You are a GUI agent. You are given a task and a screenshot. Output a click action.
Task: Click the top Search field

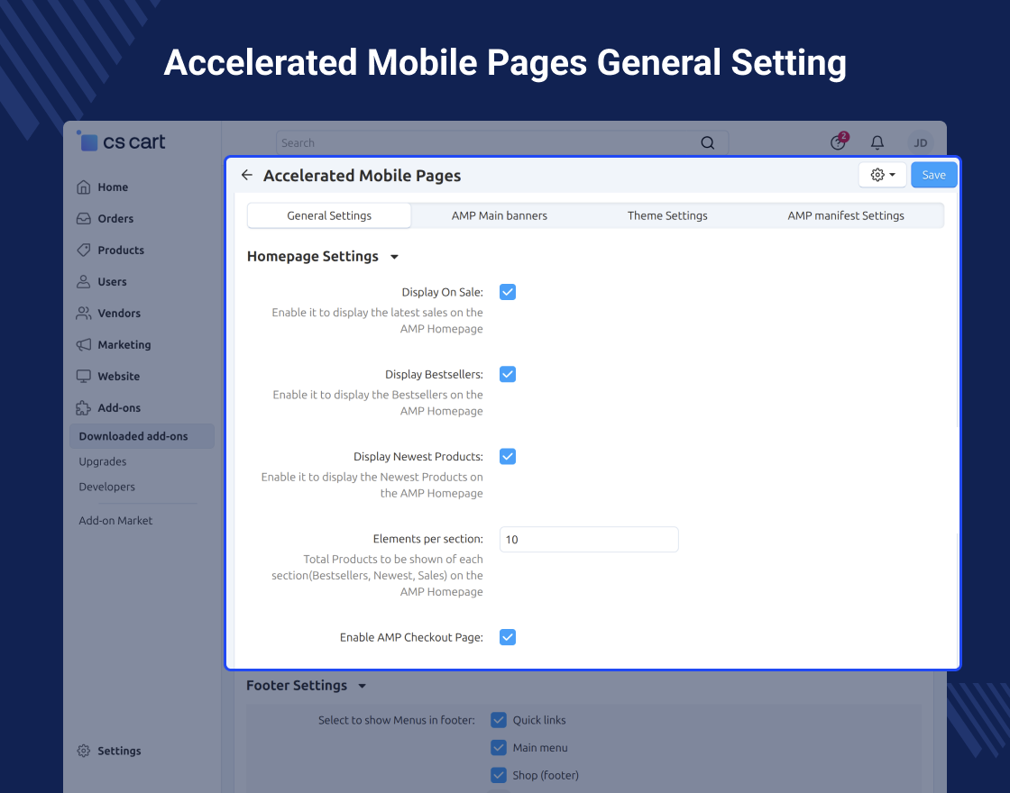point(501,143)
